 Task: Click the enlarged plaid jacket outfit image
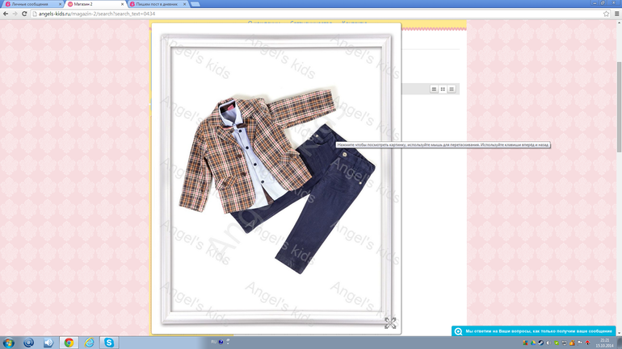275,185
